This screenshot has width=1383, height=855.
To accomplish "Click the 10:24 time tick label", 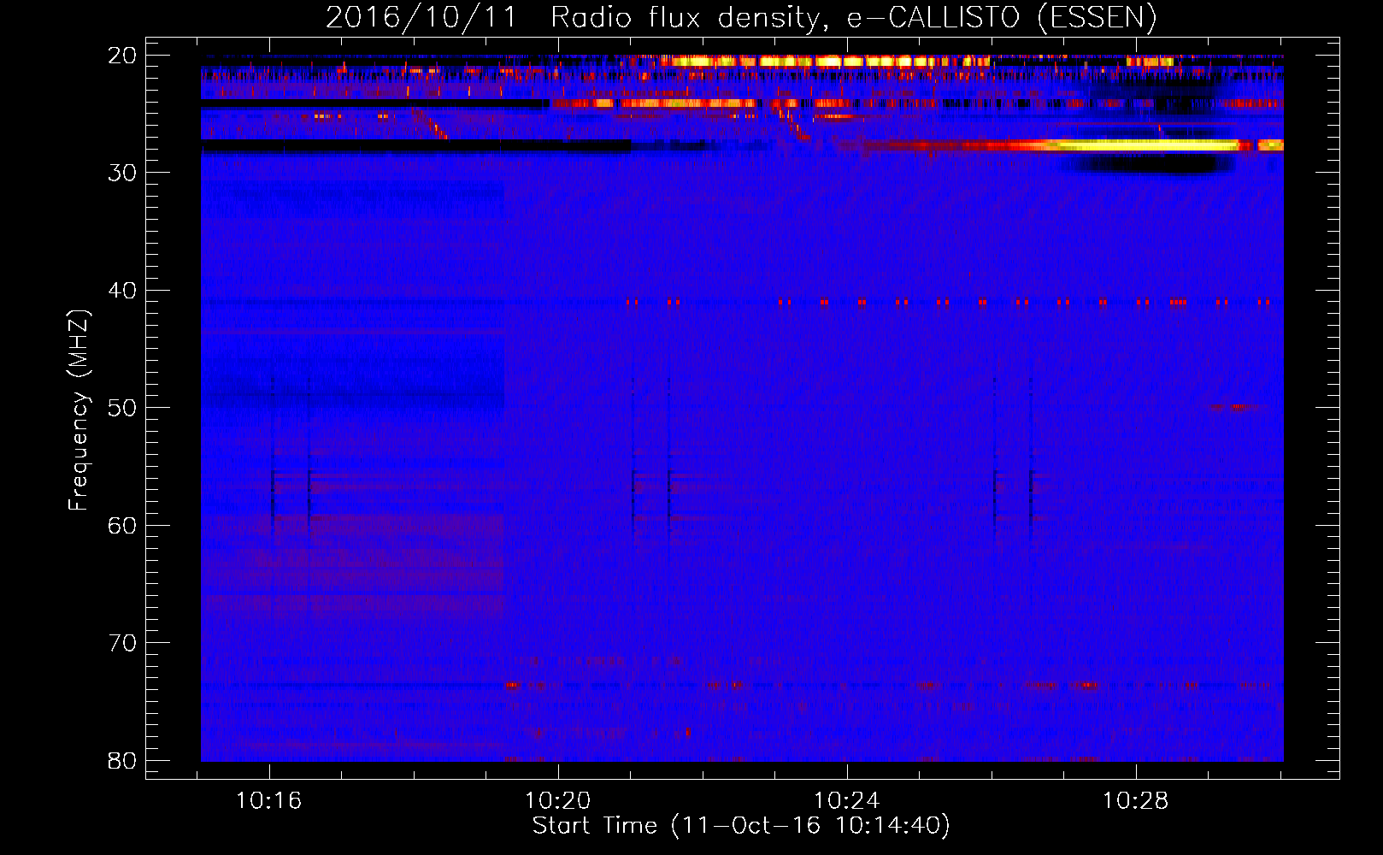I will click(x=846, y=801).
